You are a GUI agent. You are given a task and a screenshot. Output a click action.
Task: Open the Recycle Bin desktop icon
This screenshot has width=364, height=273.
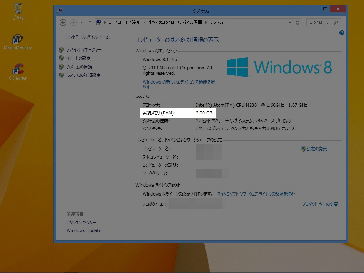(18, 11)
